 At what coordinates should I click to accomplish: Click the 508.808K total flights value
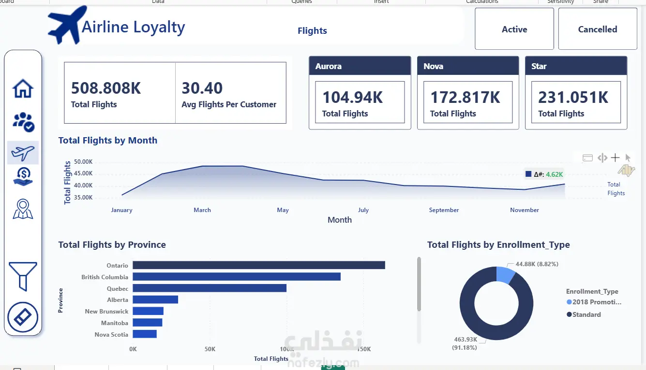click(106, 88)
